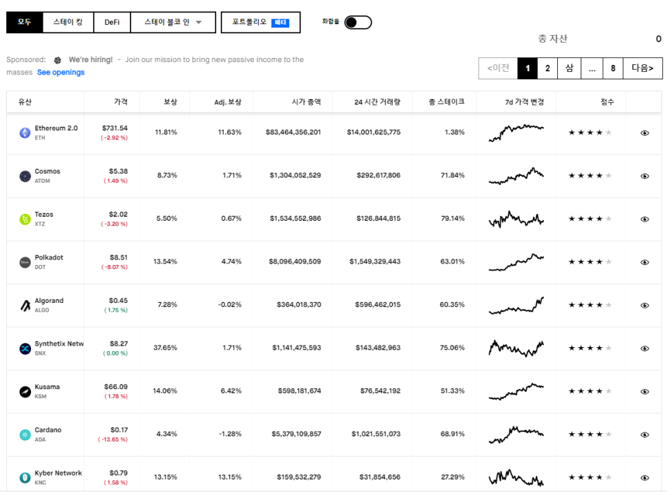667x492 pixels.
Task: Open the Ethereum 7d price sparkline
Action: pyautogui.click(x=516, y=132)
